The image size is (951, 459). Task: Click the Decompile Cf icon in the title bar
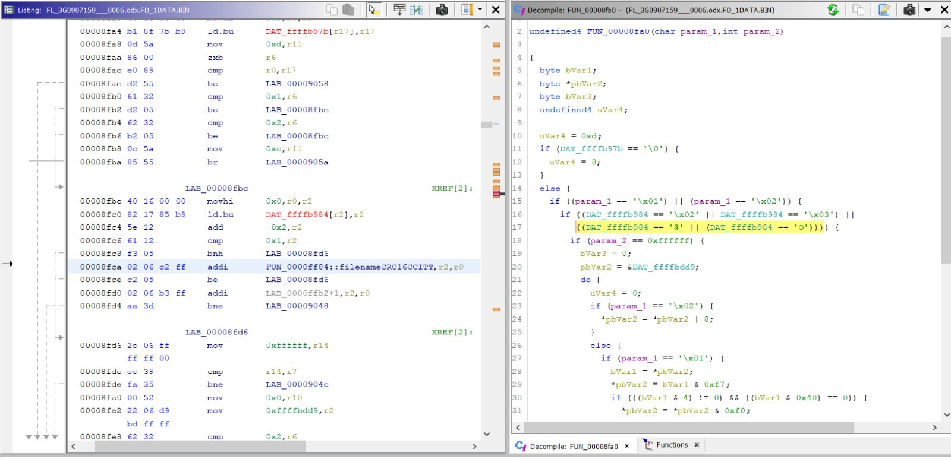pyautogui.click(x=519, y=10)
